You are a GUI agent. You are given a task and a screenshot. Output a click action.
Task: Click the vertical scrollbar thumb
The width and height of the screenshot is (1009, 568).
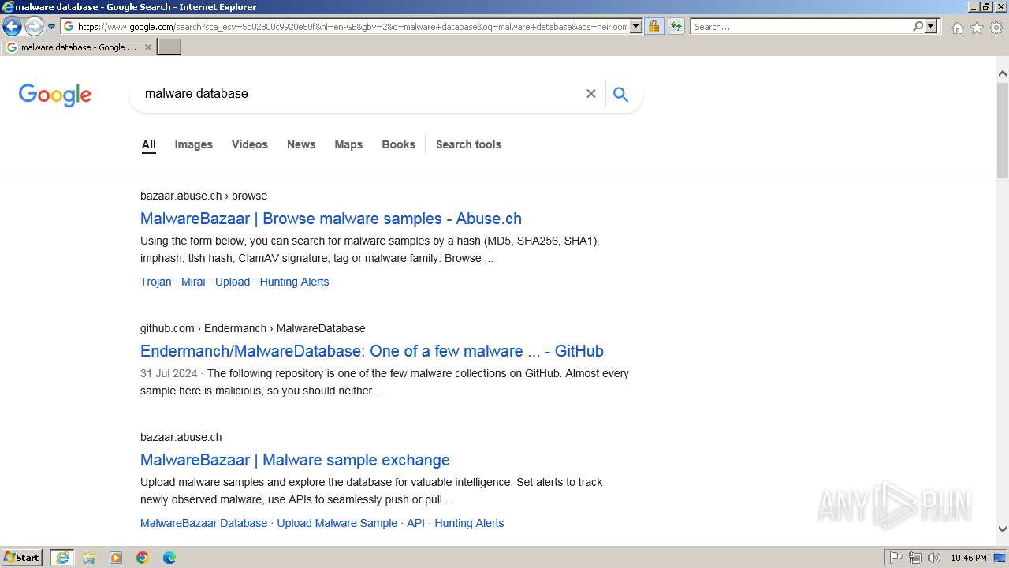tap(1003, 129)
